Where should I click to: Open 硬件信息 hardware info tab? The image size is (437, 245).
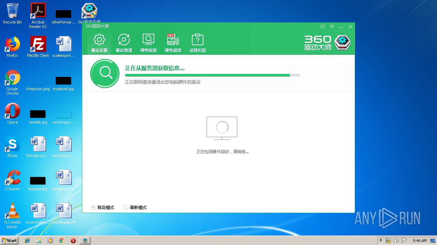click(149, 43)
